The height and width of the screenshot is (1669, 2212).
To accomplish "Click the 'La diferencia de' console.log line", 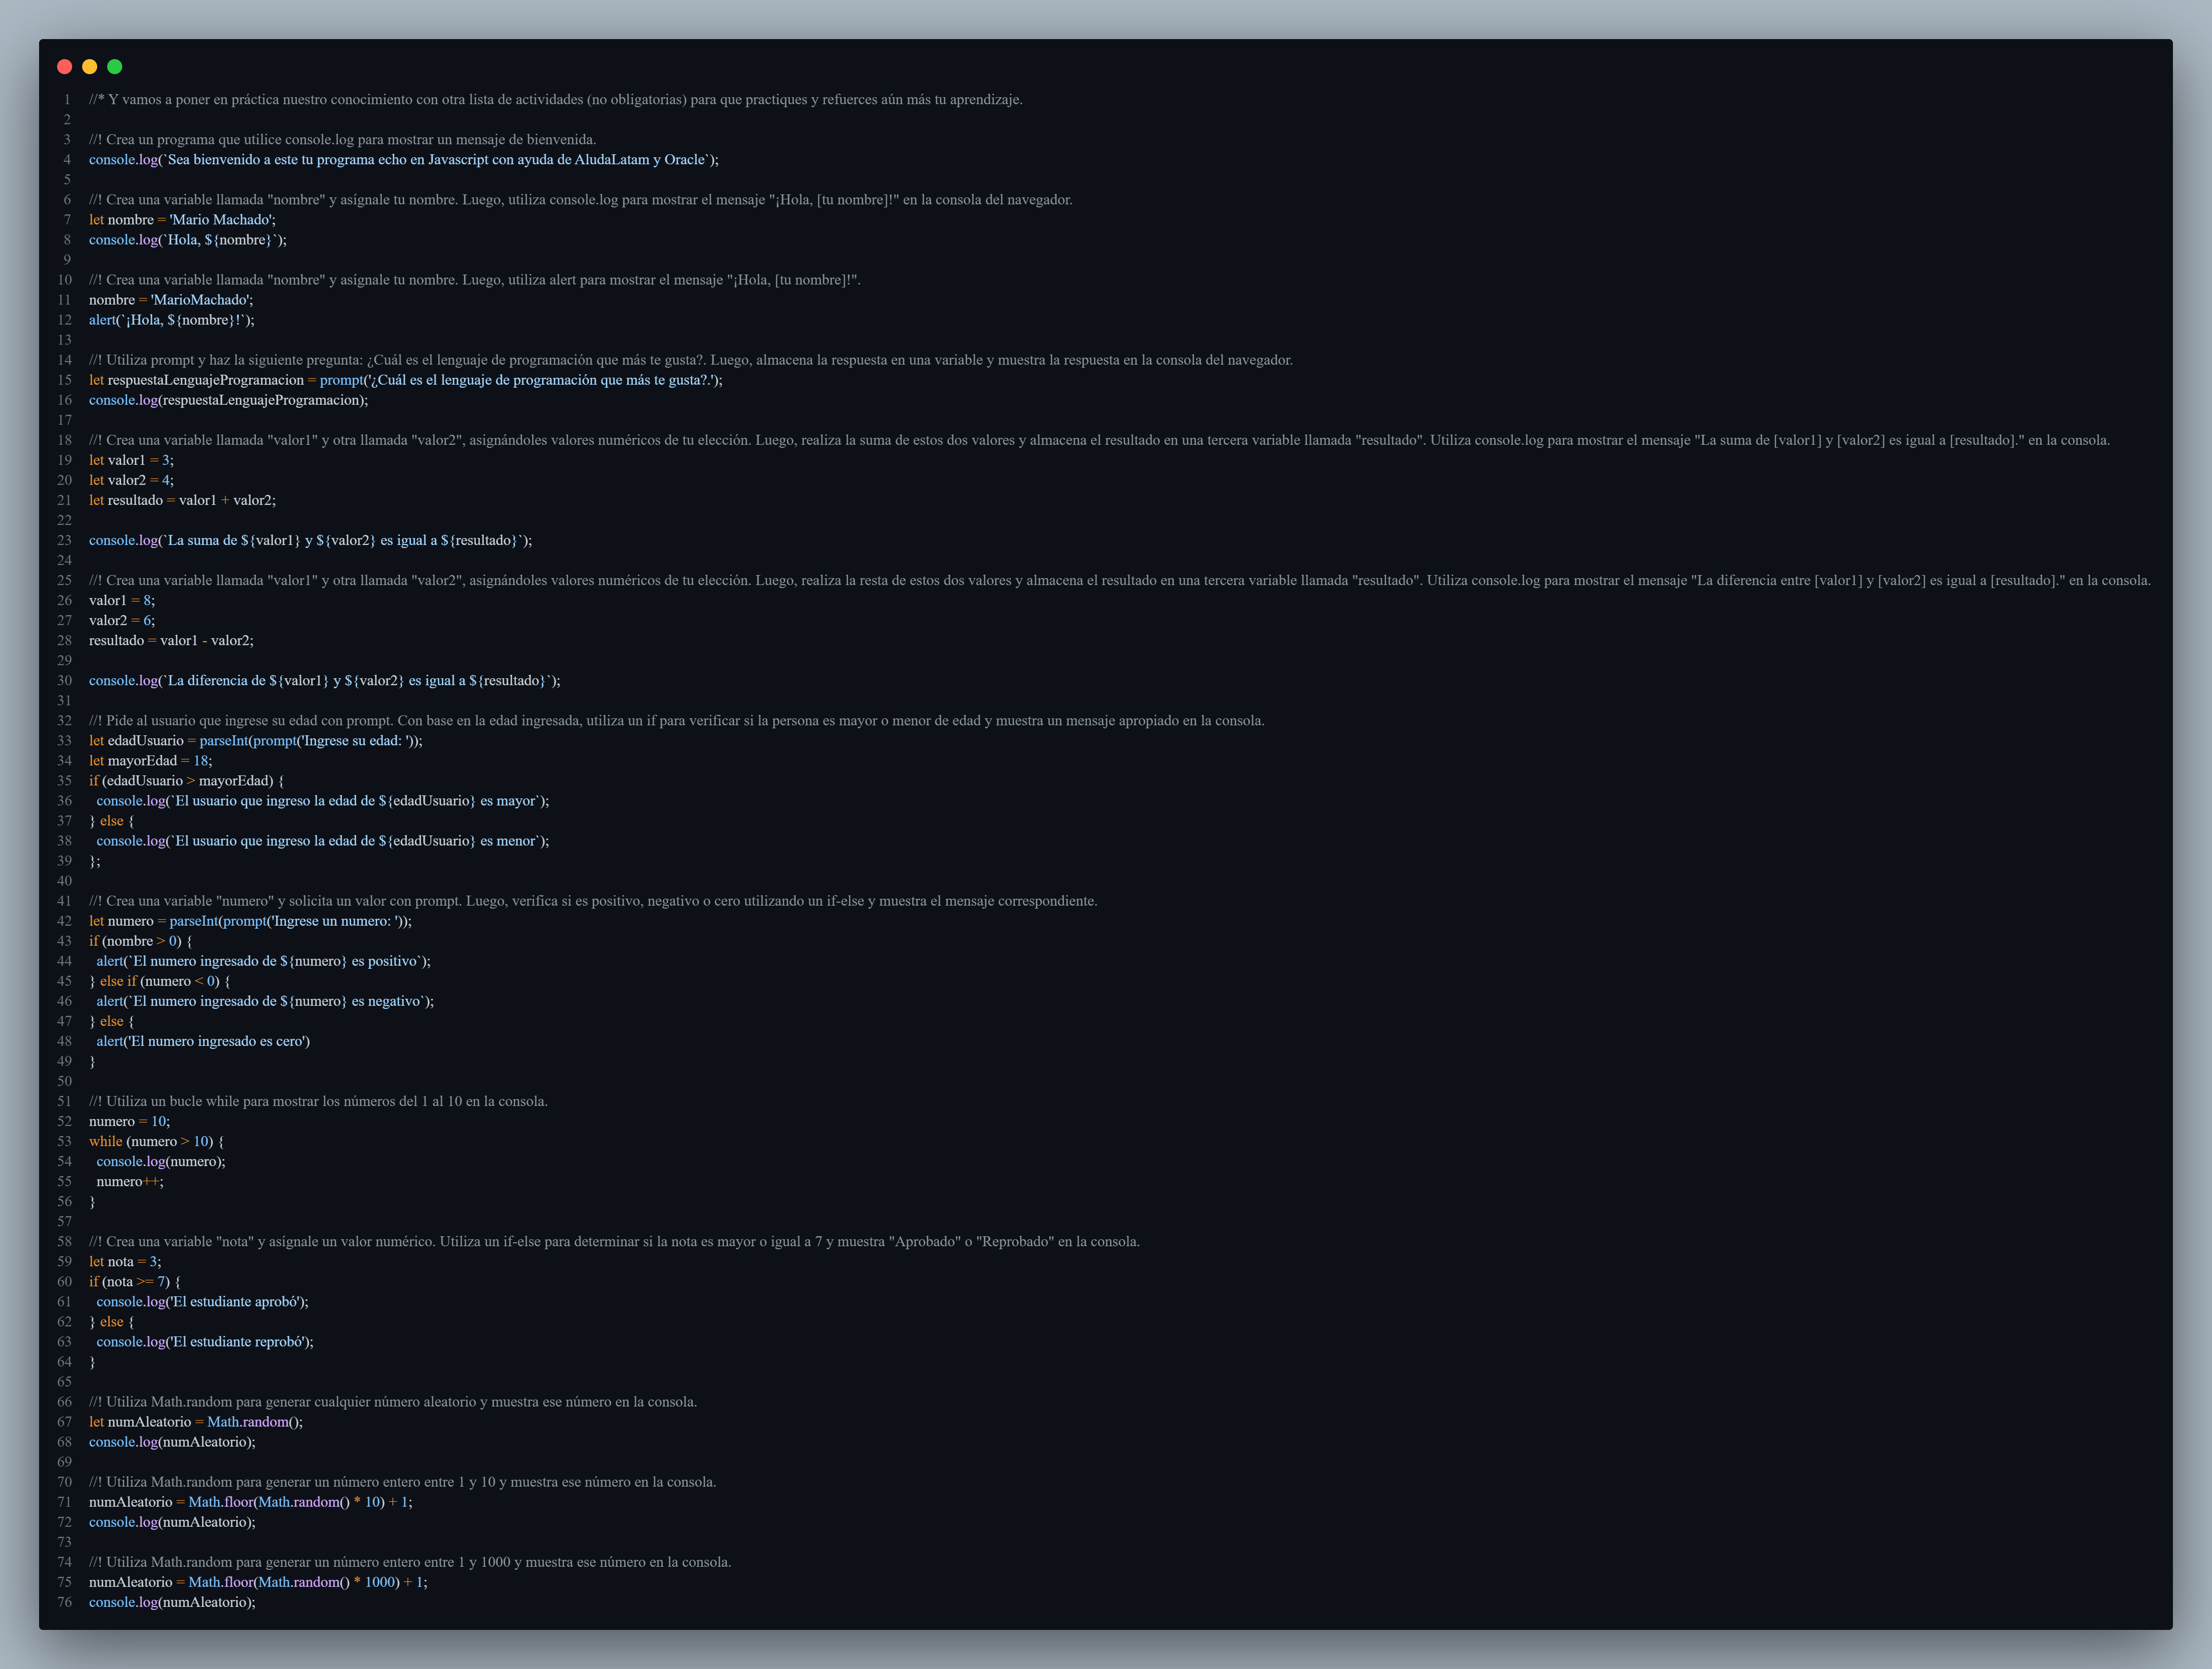I will point(325,681).
